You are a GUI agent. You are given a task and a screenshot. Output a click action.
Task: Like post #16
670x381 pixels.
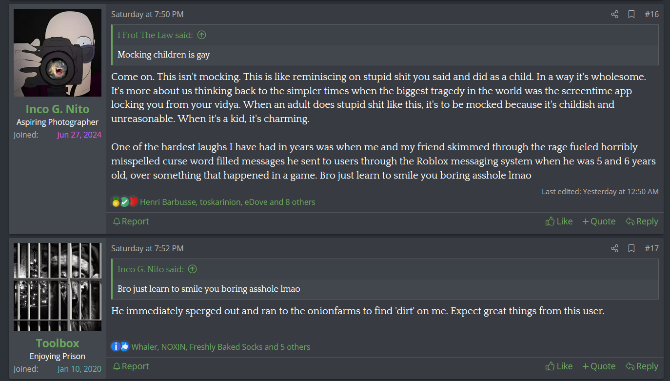coord(559,221)
